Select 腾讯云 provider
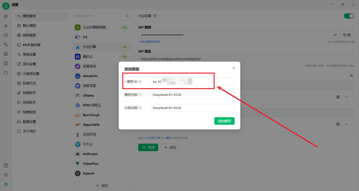 [101, 57]
